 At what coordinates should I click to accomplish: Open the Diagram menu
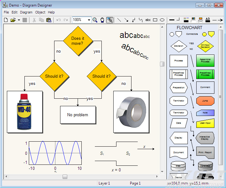pos(26,12)
